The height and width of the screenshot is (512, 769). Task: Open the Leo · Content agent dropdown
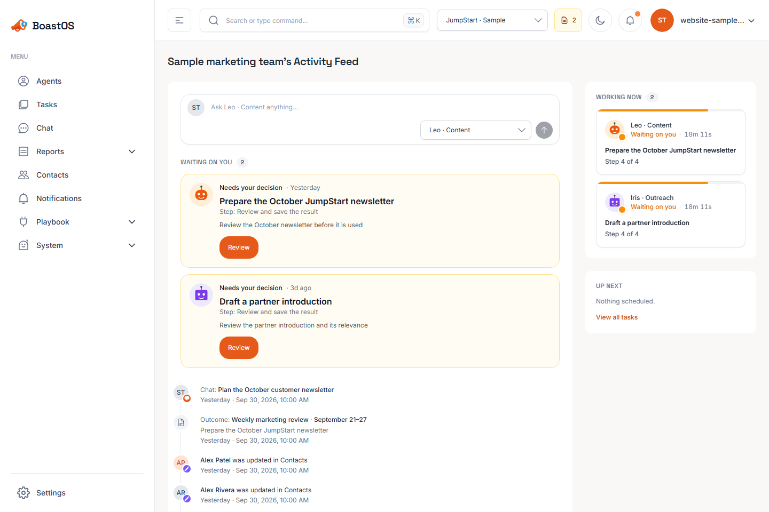(x=476, y=130)
